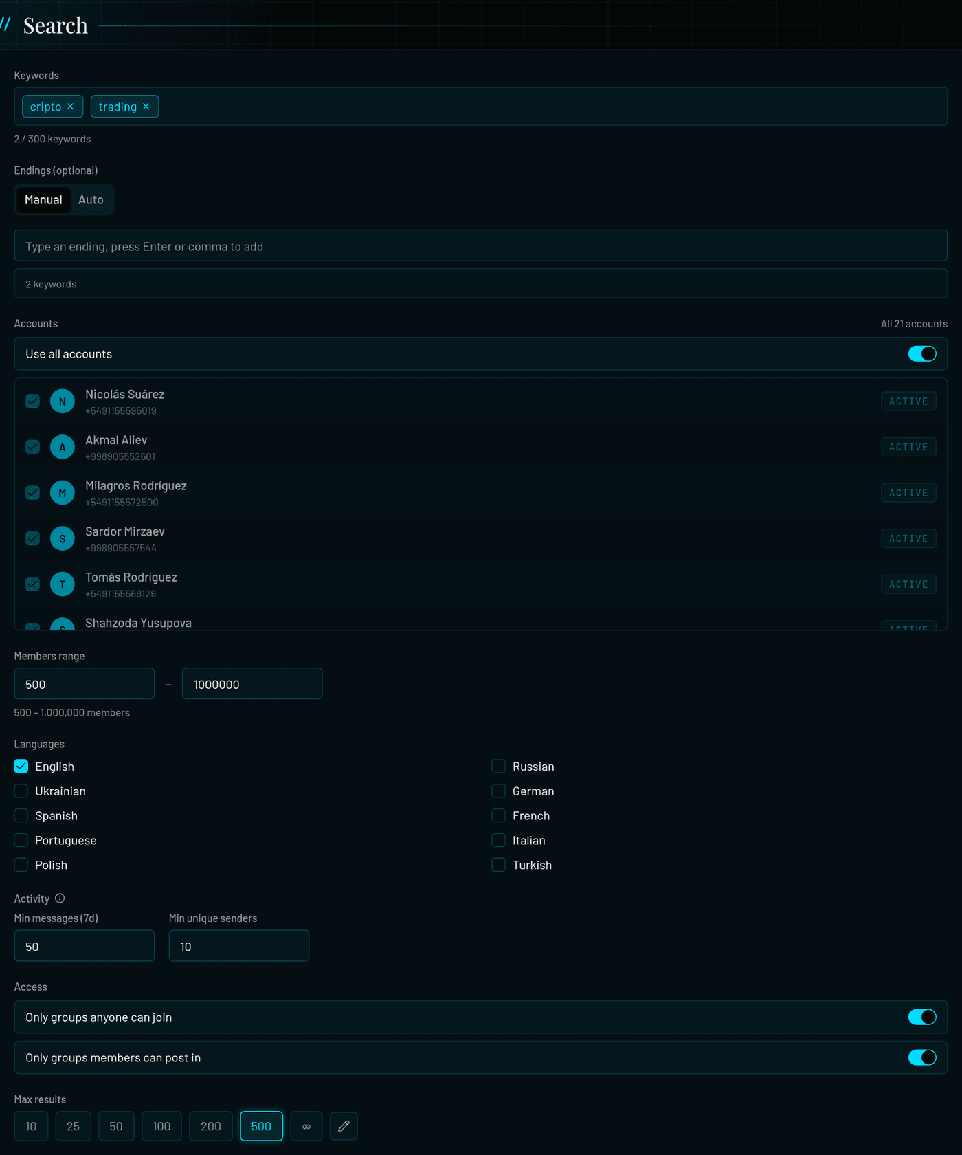Screen dimensions: 962x1155
Task: Set max results to 10
Action: tap(31, 1126)
